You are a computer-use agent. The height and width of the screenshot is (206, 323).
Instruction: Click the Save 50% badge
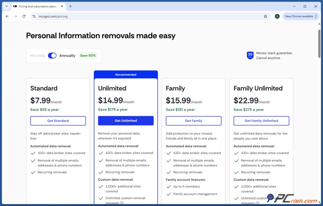(x=88, y=56)
